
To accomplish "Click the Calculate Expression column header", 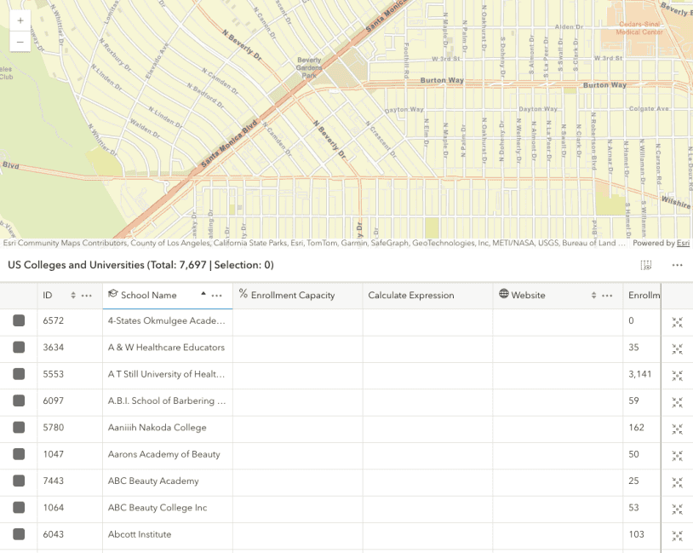I will coord(410,296).
